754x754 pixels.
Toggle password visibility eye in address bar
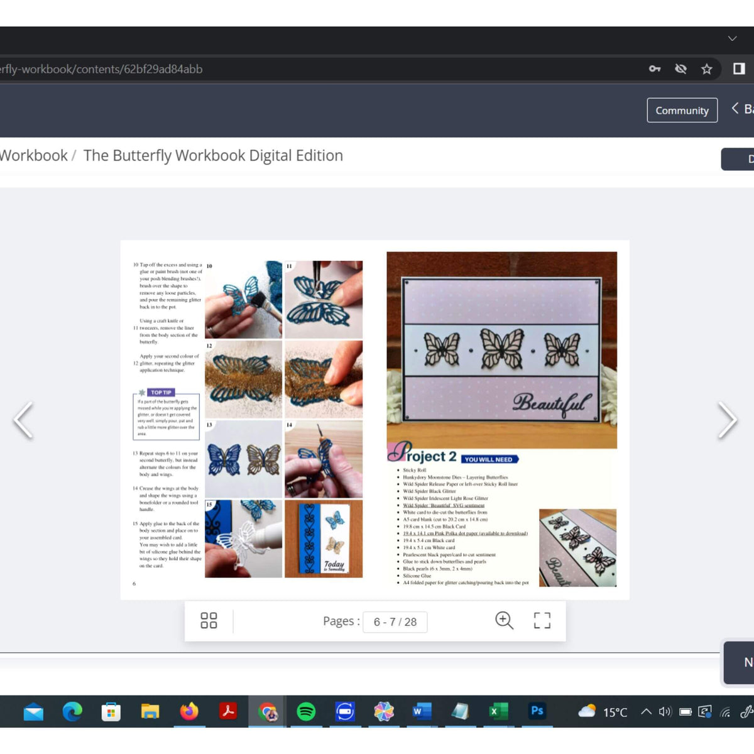tap(680, 68)
